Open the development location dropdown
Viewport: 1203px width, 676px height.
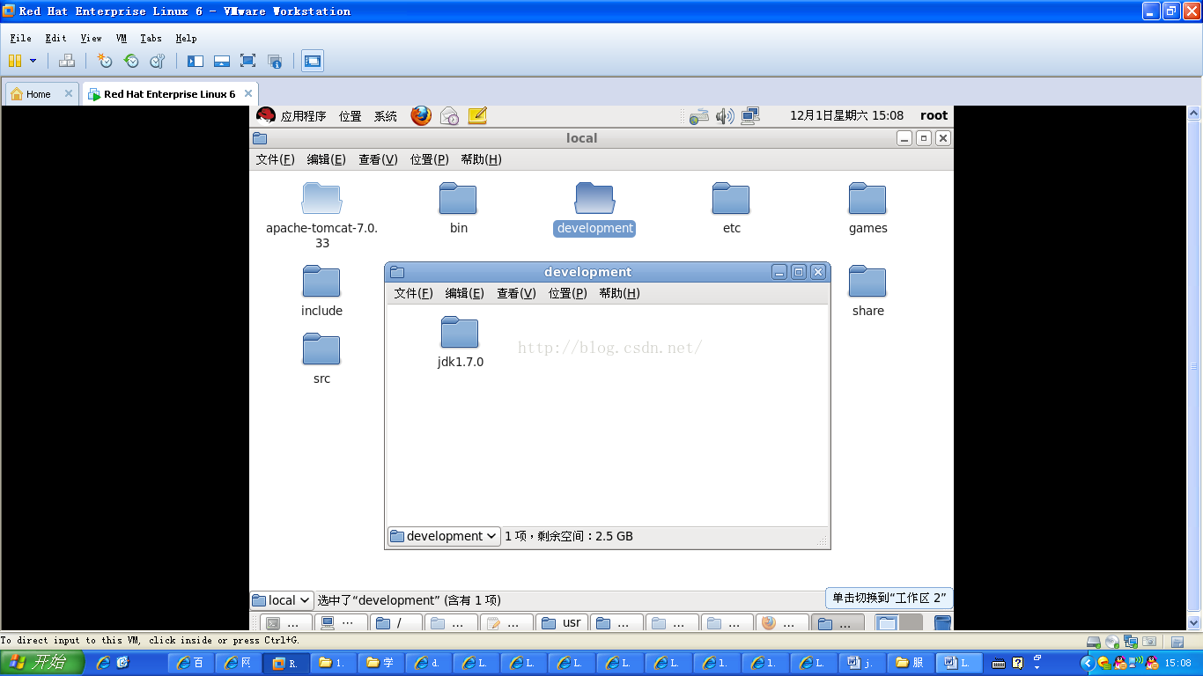(x=444, y=536)
